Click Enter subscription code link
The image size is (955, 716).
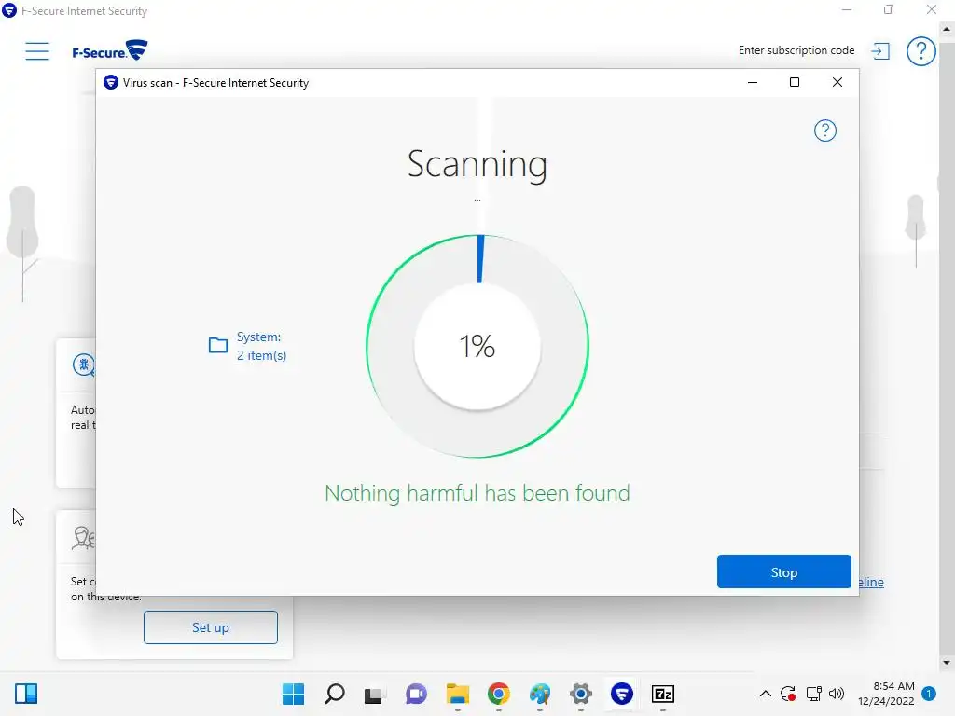point(796,50)
